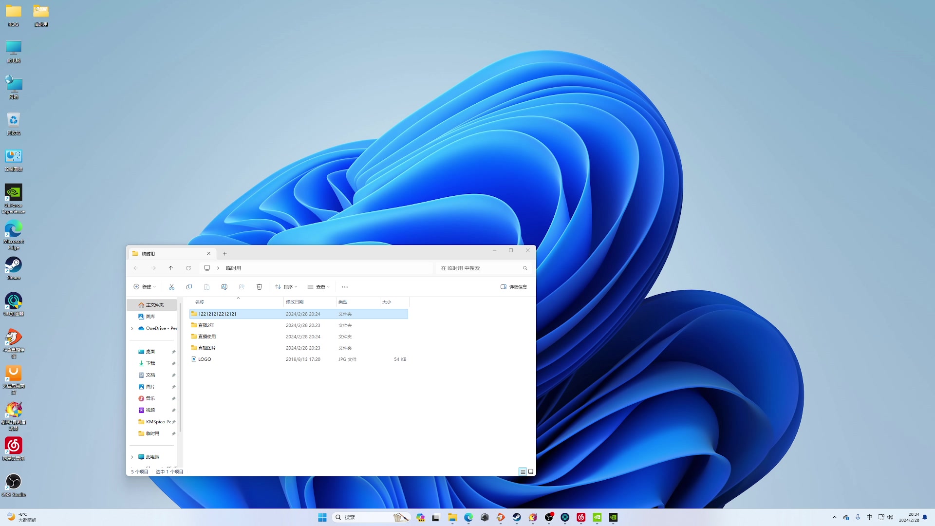The width and height of the screenshot is (935, 526).
Task: Expand the 此电脑 tree node in sidebar
Action: tap(132, 457)
